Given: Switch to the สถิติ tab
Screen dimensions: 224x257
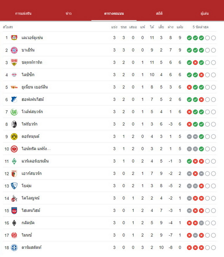Looking at the screenshot, I should [x=159, y=13].
